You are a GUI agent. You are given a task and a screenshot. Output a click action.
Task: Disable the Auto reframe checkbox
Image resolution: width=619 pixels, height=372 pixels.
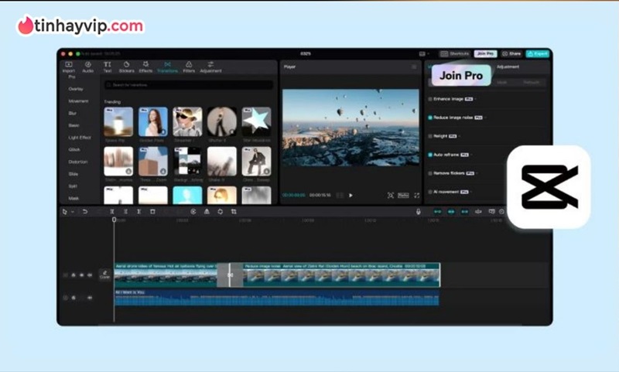click(x=430, y=155)
